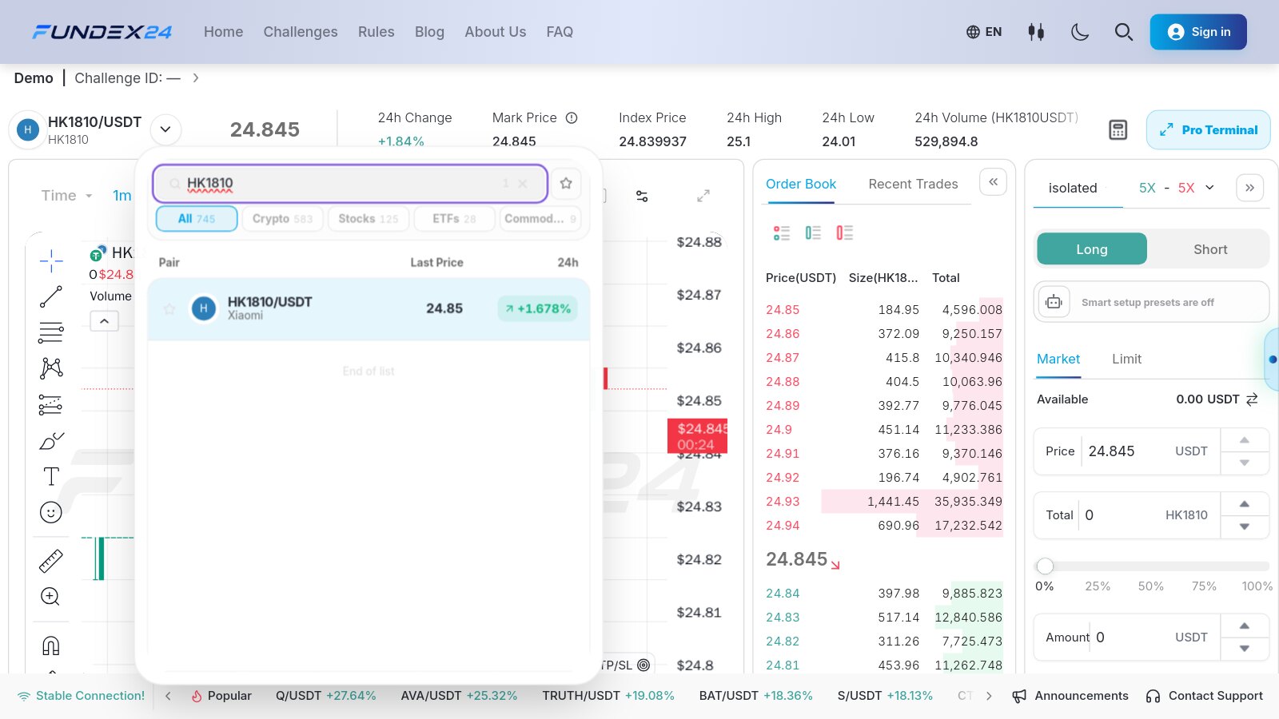
Task: Filter search results by Crypto
Action: coord(282,219)
